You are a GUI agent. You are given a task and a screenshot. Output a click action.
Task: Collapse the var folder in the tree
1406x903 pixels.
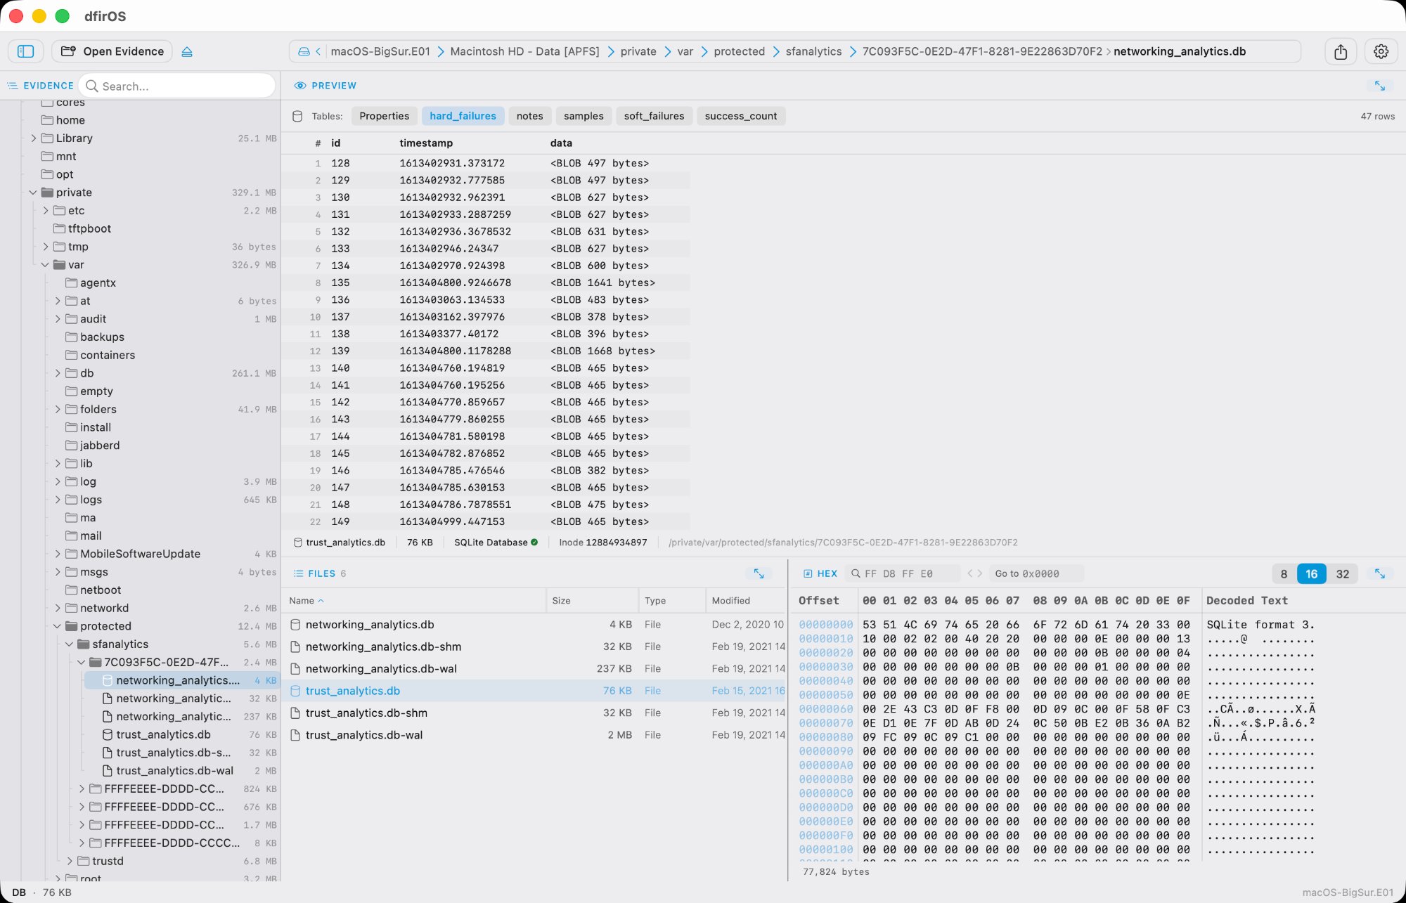[x=45, y=265]
